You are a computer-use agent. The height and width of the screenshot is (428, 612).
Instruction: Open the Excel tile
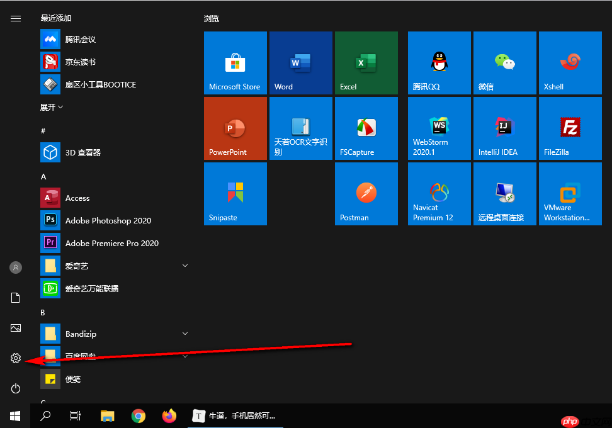pos(366,63)
